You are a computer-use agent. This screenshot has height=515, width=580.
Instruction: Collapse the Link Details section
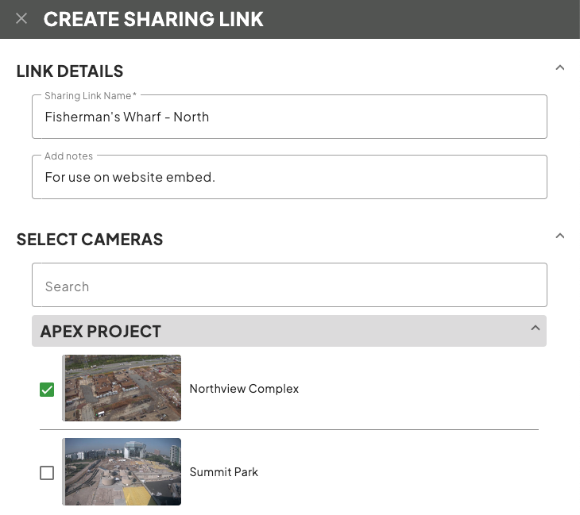click(x=559, y=67)
